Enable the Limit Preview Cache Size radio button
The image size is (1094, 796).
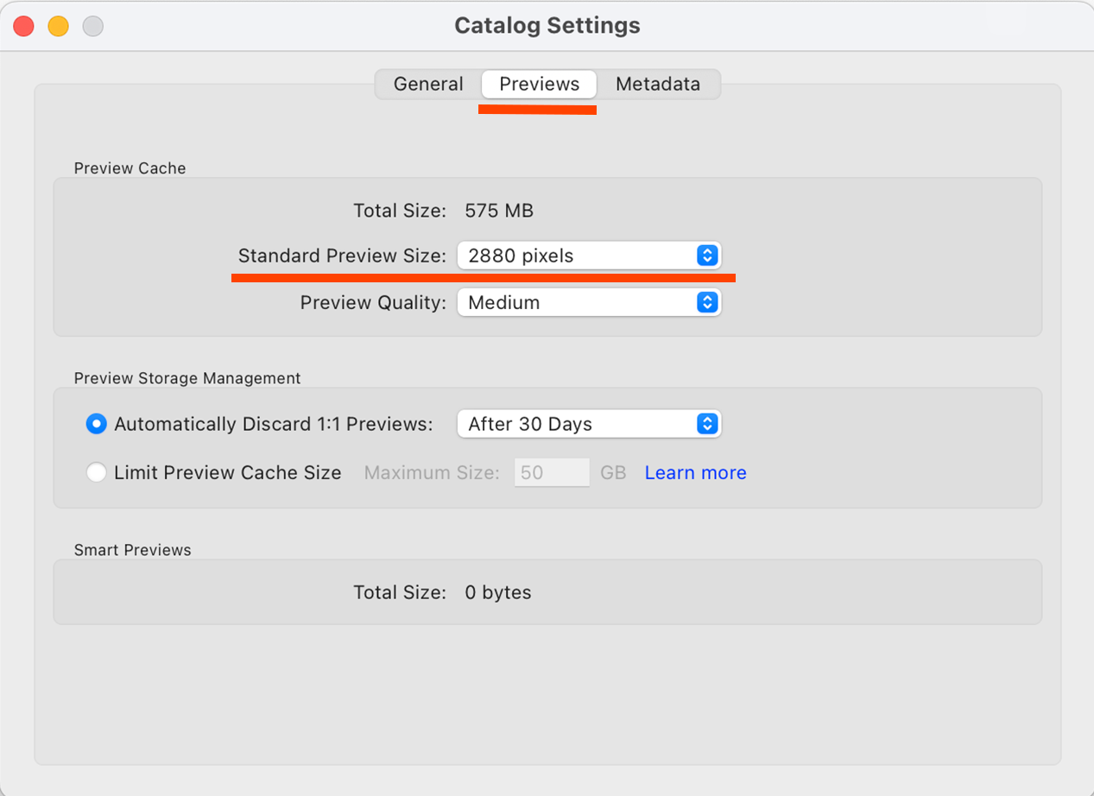pos(97,472)
